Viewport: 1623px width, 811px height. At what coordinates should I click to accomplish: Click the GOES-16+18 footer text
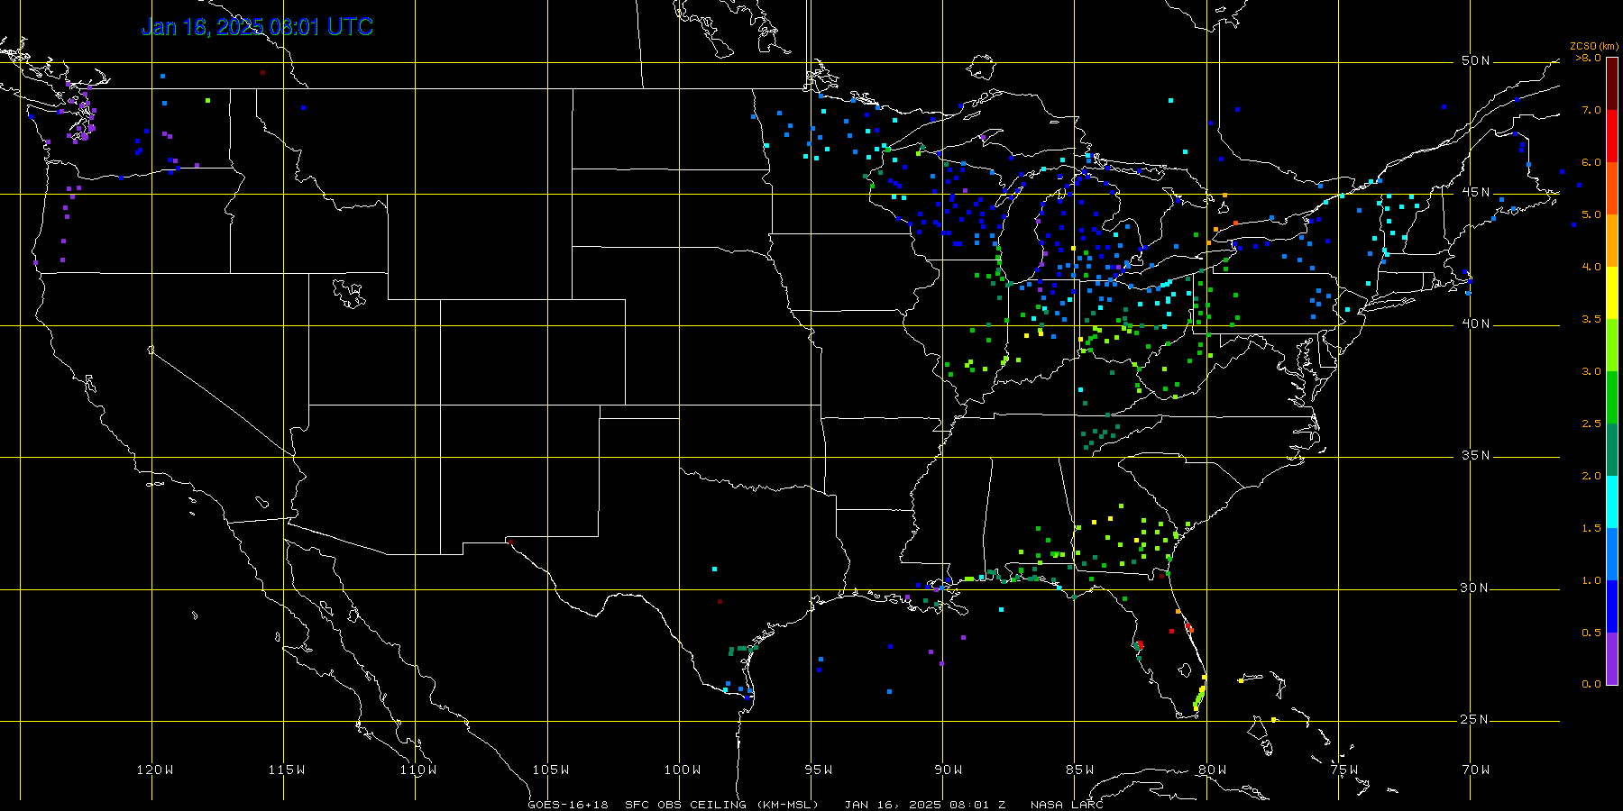(x=568, y=805)
